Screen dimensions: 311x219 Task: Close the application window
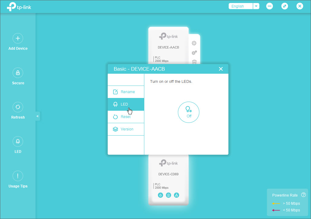(300, 6)
